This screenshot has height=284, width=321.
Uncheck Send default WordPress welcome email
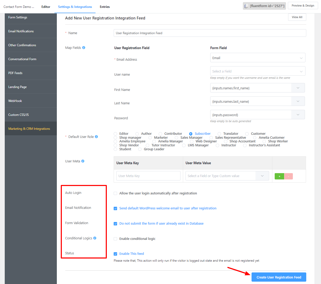point(115,208)
